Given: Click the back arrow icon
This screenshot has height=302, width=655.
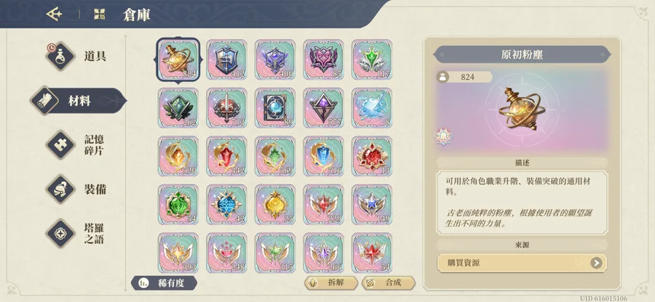Looking at the screenshot, I should click(x=55, y=15).
